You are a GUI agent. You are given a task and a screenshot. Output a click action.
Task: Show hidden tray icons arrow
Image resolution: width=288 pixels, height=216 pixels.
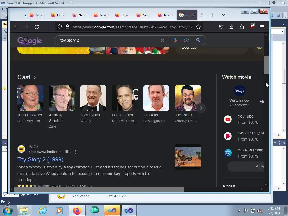coord(239,211)
